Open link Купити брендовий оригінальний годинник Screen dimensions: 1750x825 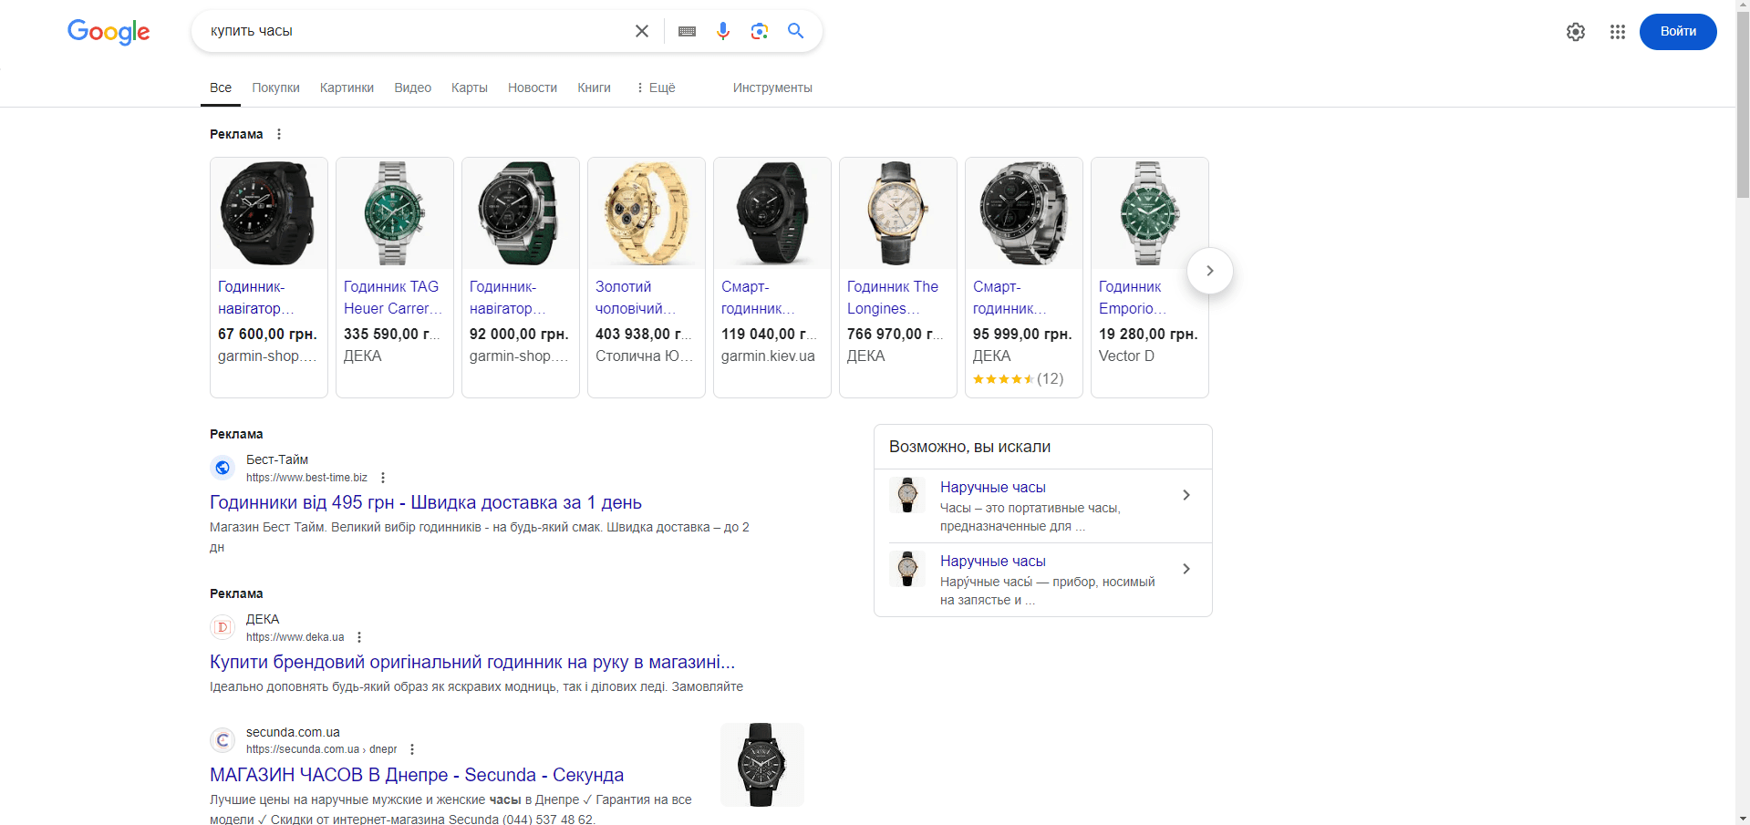472,662
